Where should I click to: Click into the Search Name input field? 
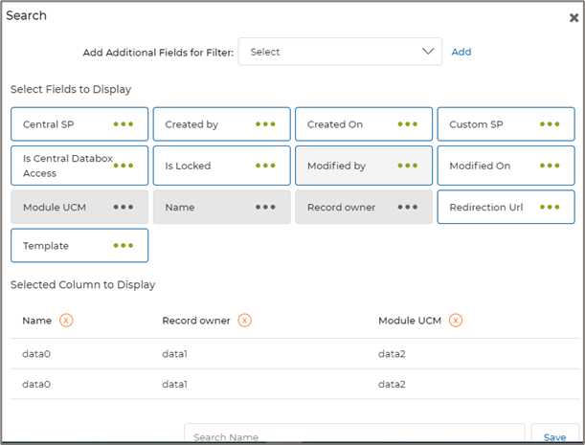[353, 435]
